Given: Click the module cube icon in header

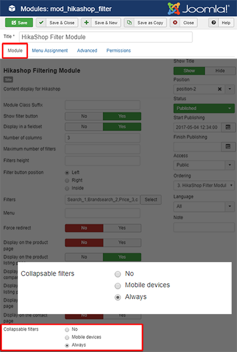Looking at the screenshot, I should 12,9.
